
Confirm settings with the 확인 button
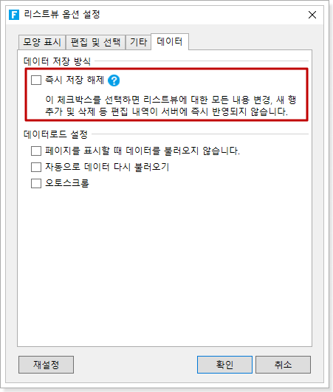click(224, 365)
